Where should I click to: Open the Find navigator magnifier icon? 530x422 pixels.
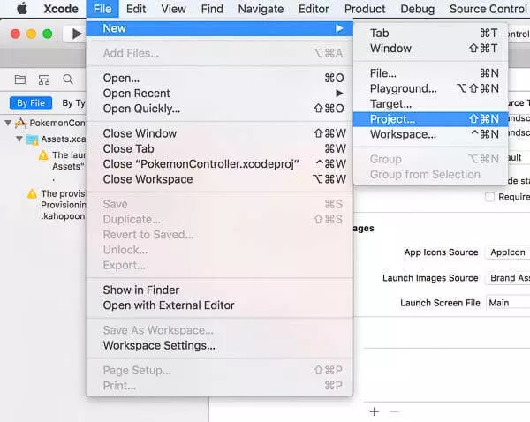tap(68, 79)
